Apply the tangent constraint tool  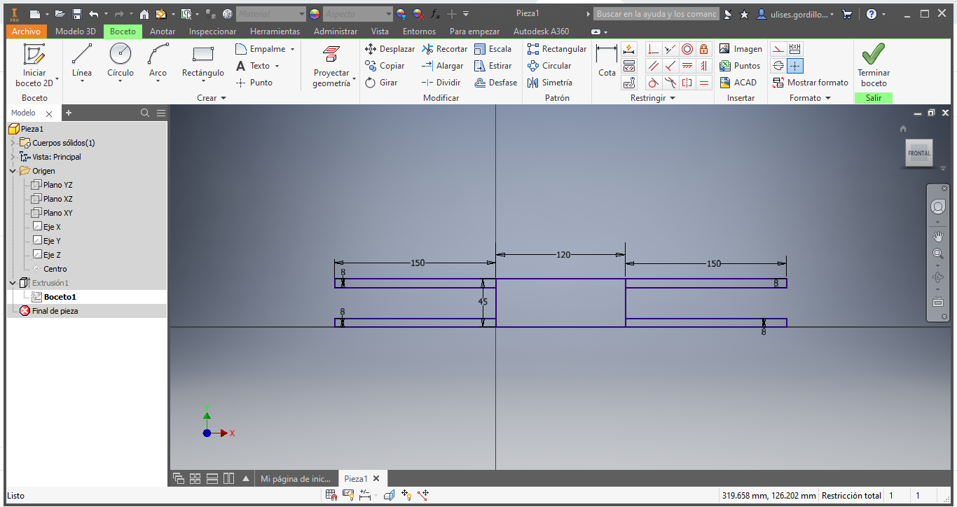pyautogui.click(x=654, y=83)
